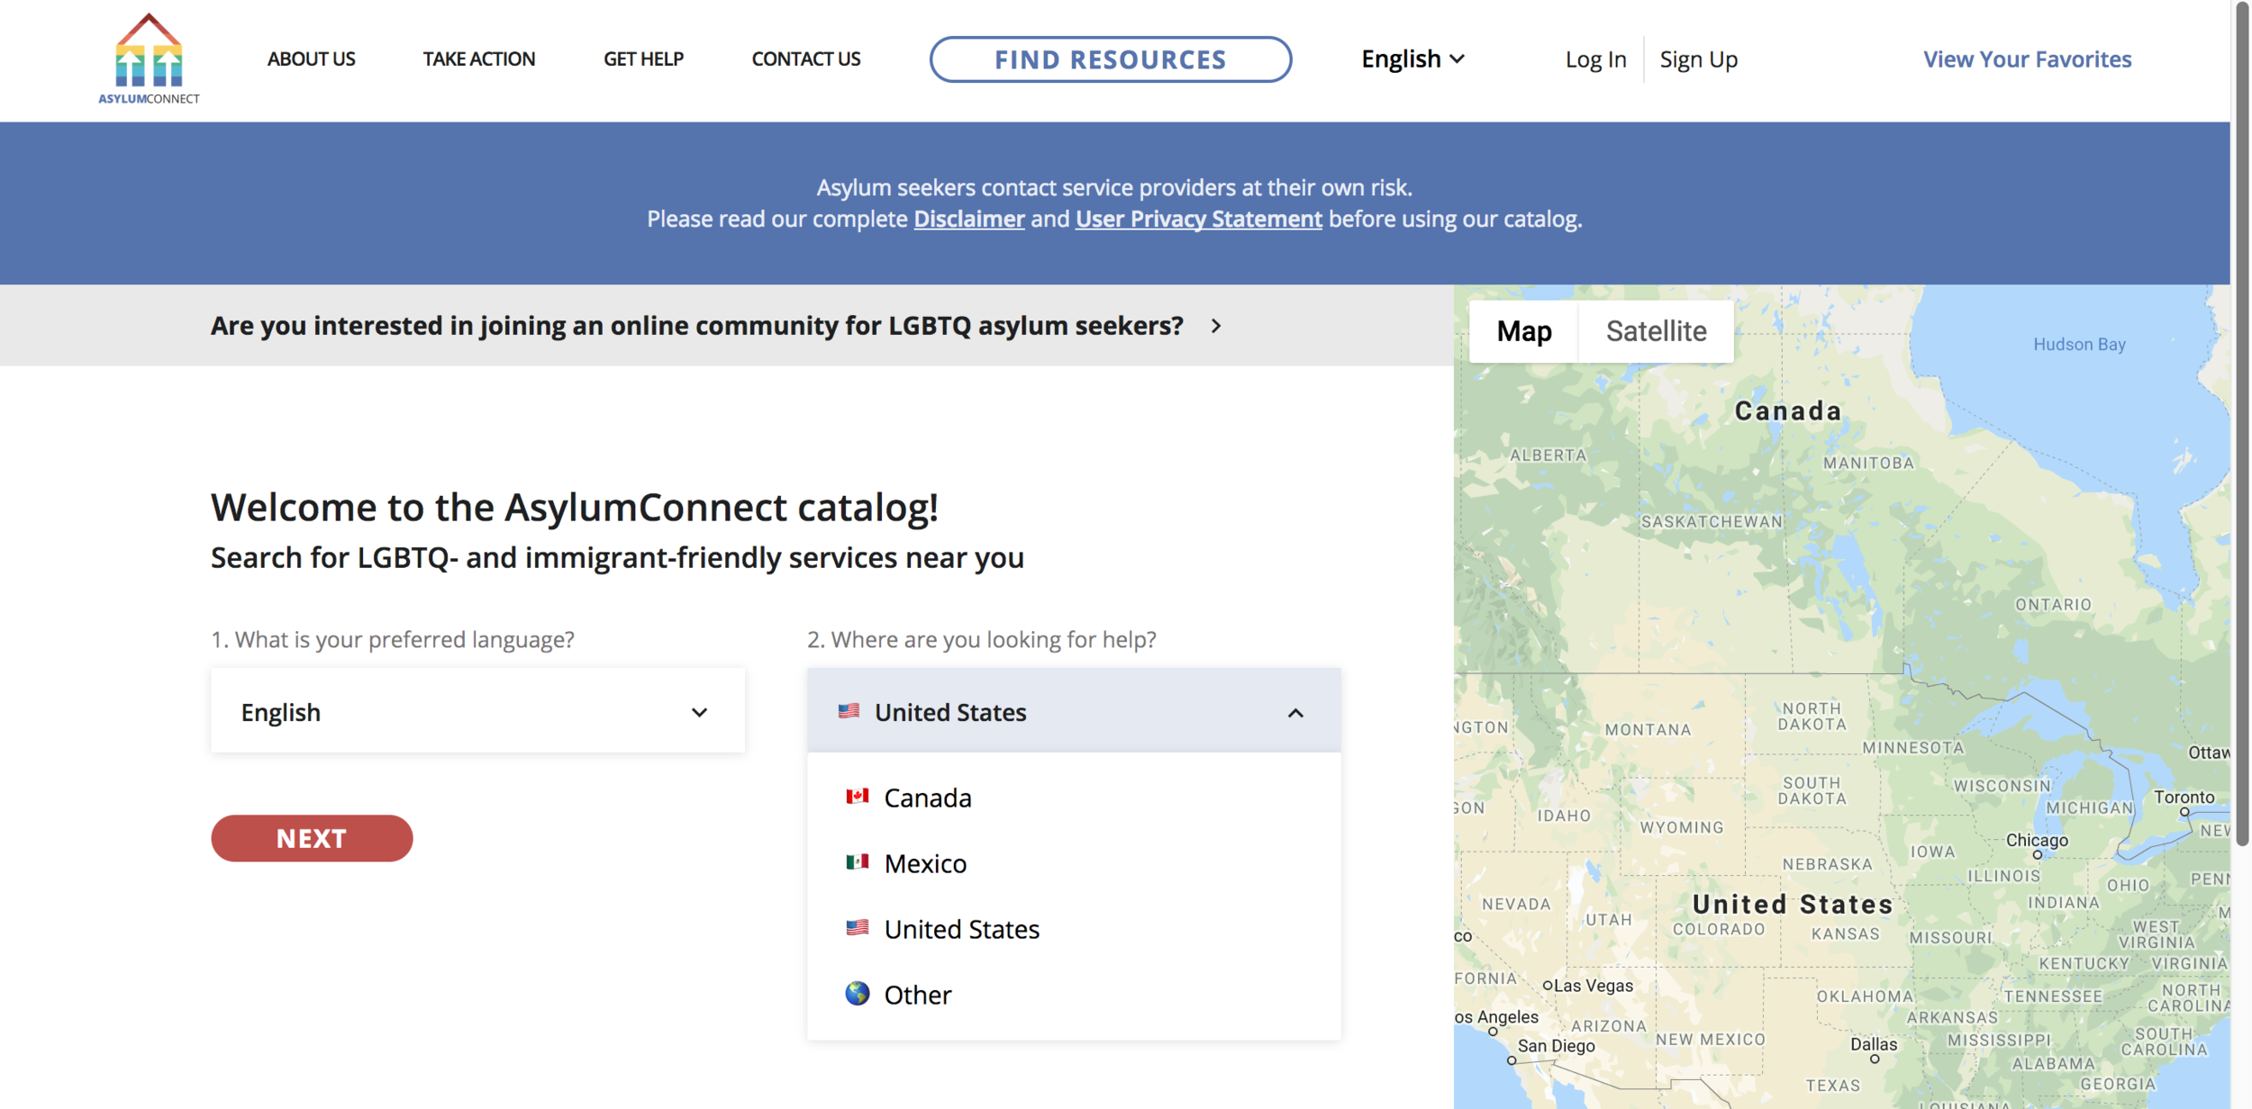
Task: Click the FIND RESOURCES button
Action: [1111, 59]
